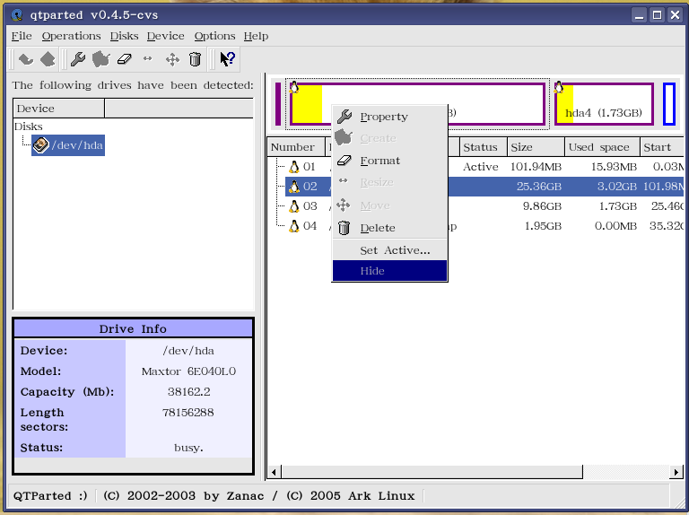Image resolution: width=689 pixels, height=515 pixels.
Task: Choose Property from context menu
Action: click(389, 117)
